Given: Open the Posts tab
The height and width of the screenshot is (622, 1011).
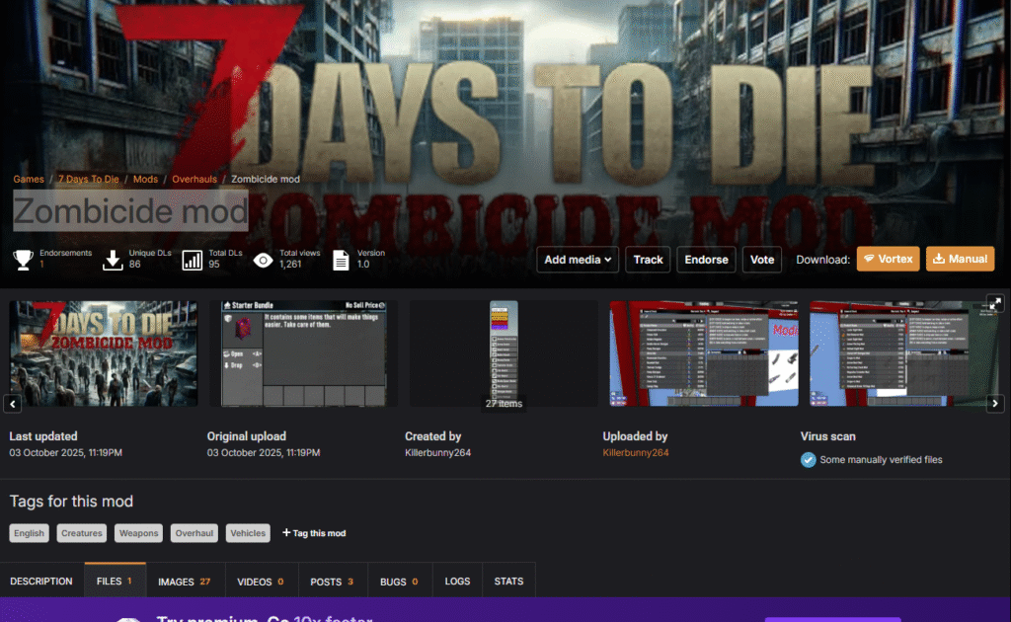Looking at the screenshot, I should click(332, 582).
